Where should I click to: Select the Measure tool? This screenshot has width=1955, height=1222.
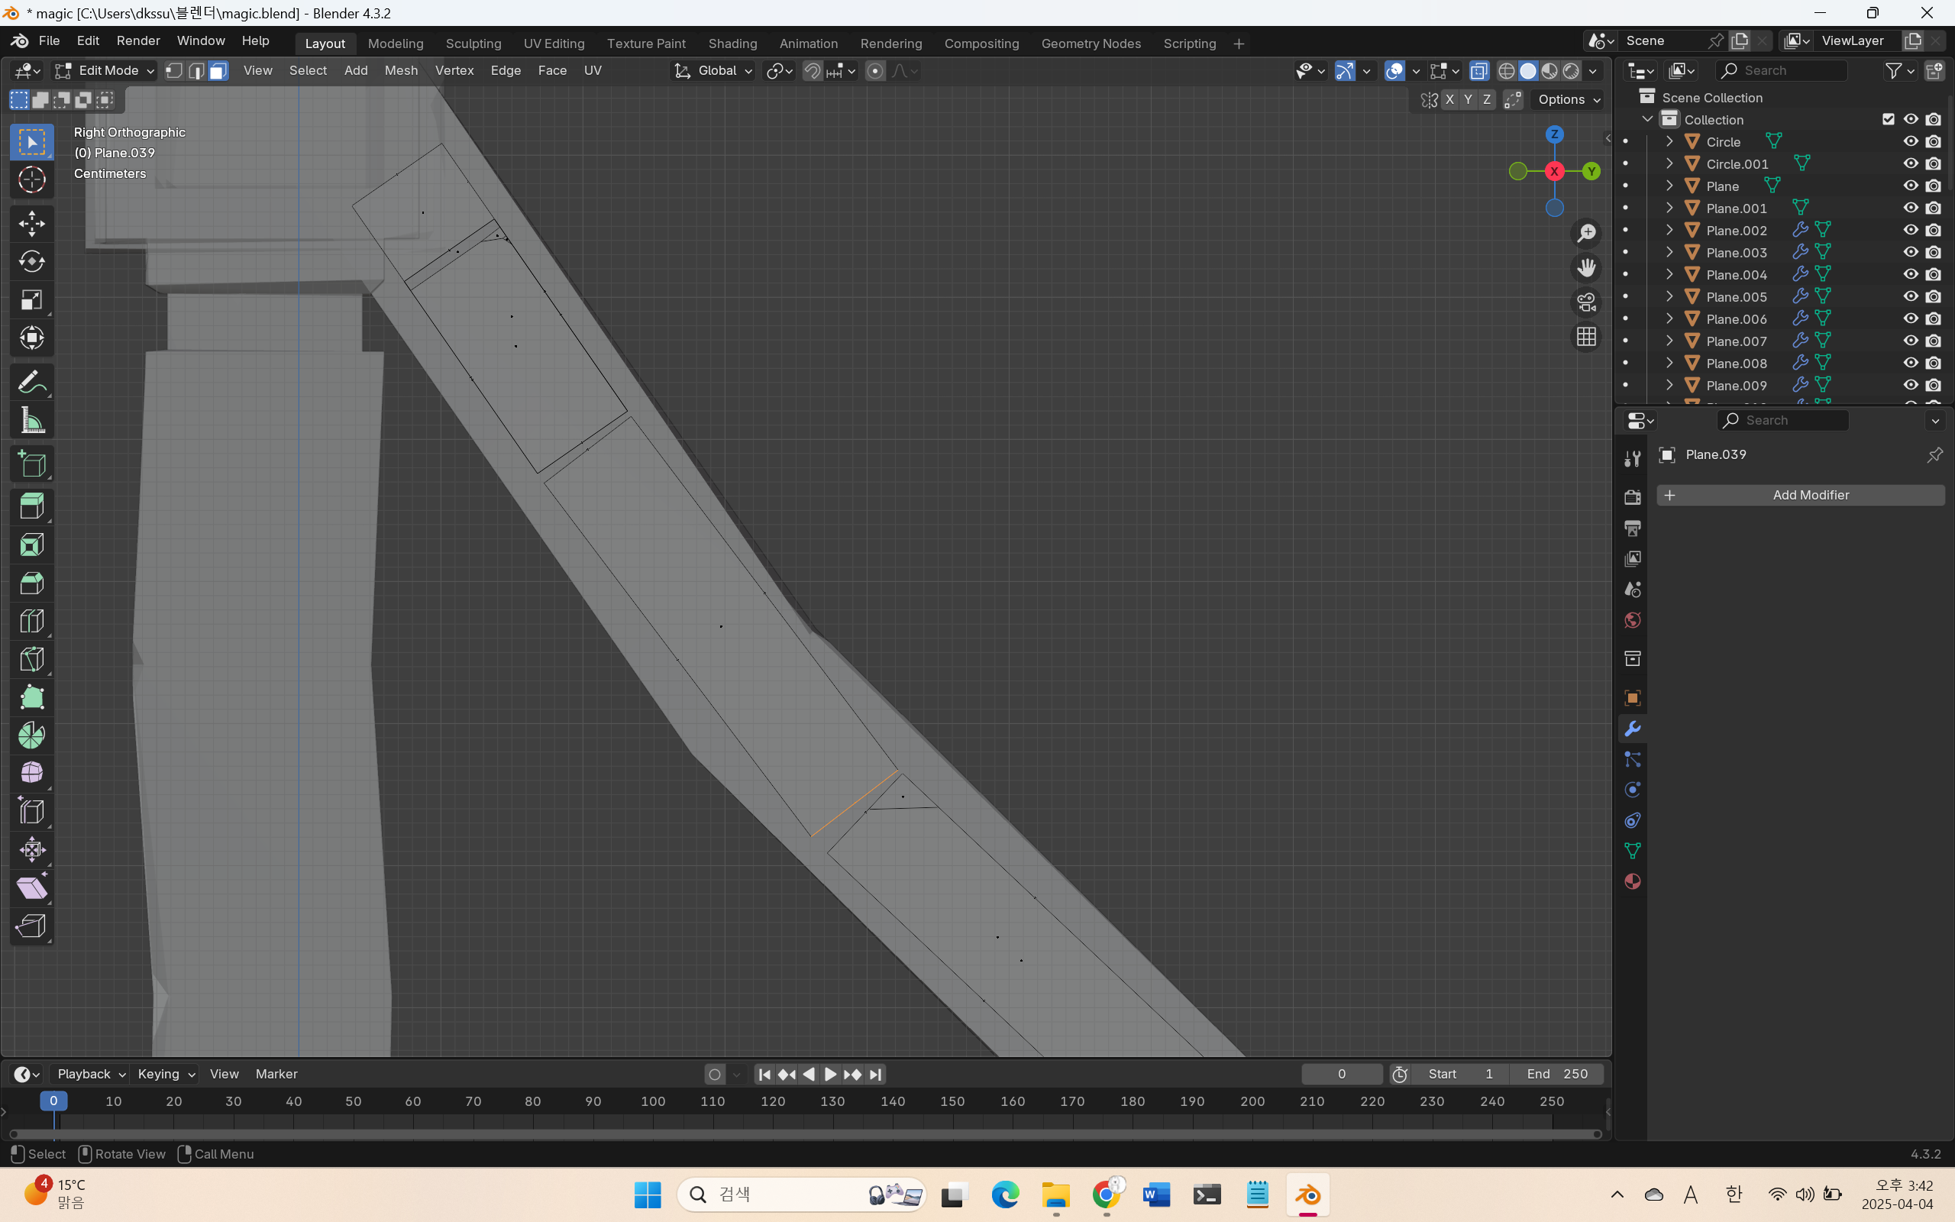[31, 420]
